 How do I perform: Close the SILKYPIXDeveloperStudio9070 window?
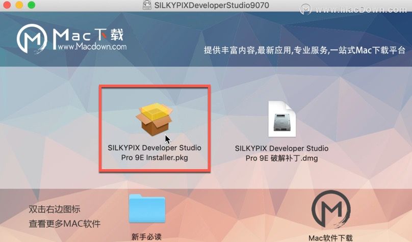click(x=7, y=5)
